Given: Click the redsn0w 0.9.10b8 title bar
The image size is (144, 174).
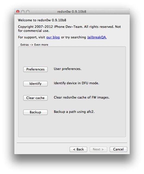Looking at the screenshot, I should tap(72, 11).
